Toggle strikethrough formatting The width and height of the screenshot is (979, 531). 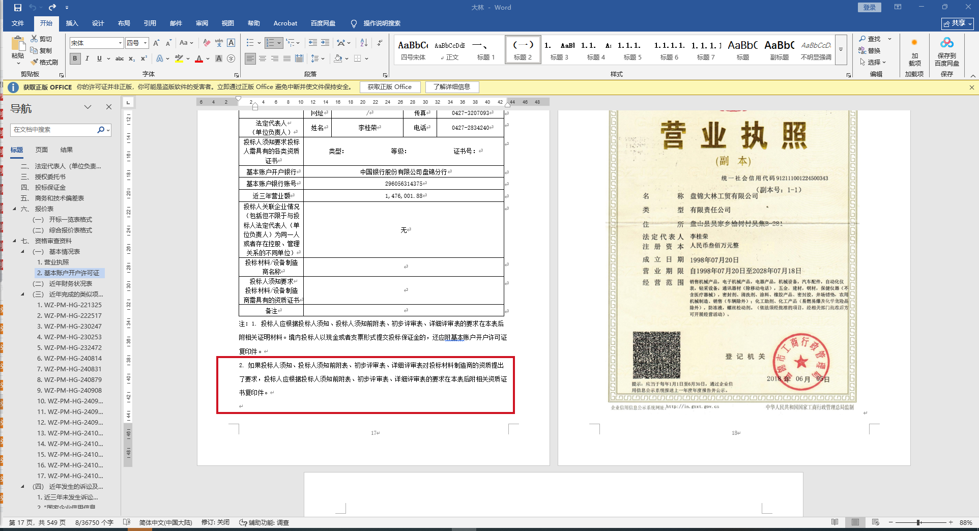click(x=120, y=58)
